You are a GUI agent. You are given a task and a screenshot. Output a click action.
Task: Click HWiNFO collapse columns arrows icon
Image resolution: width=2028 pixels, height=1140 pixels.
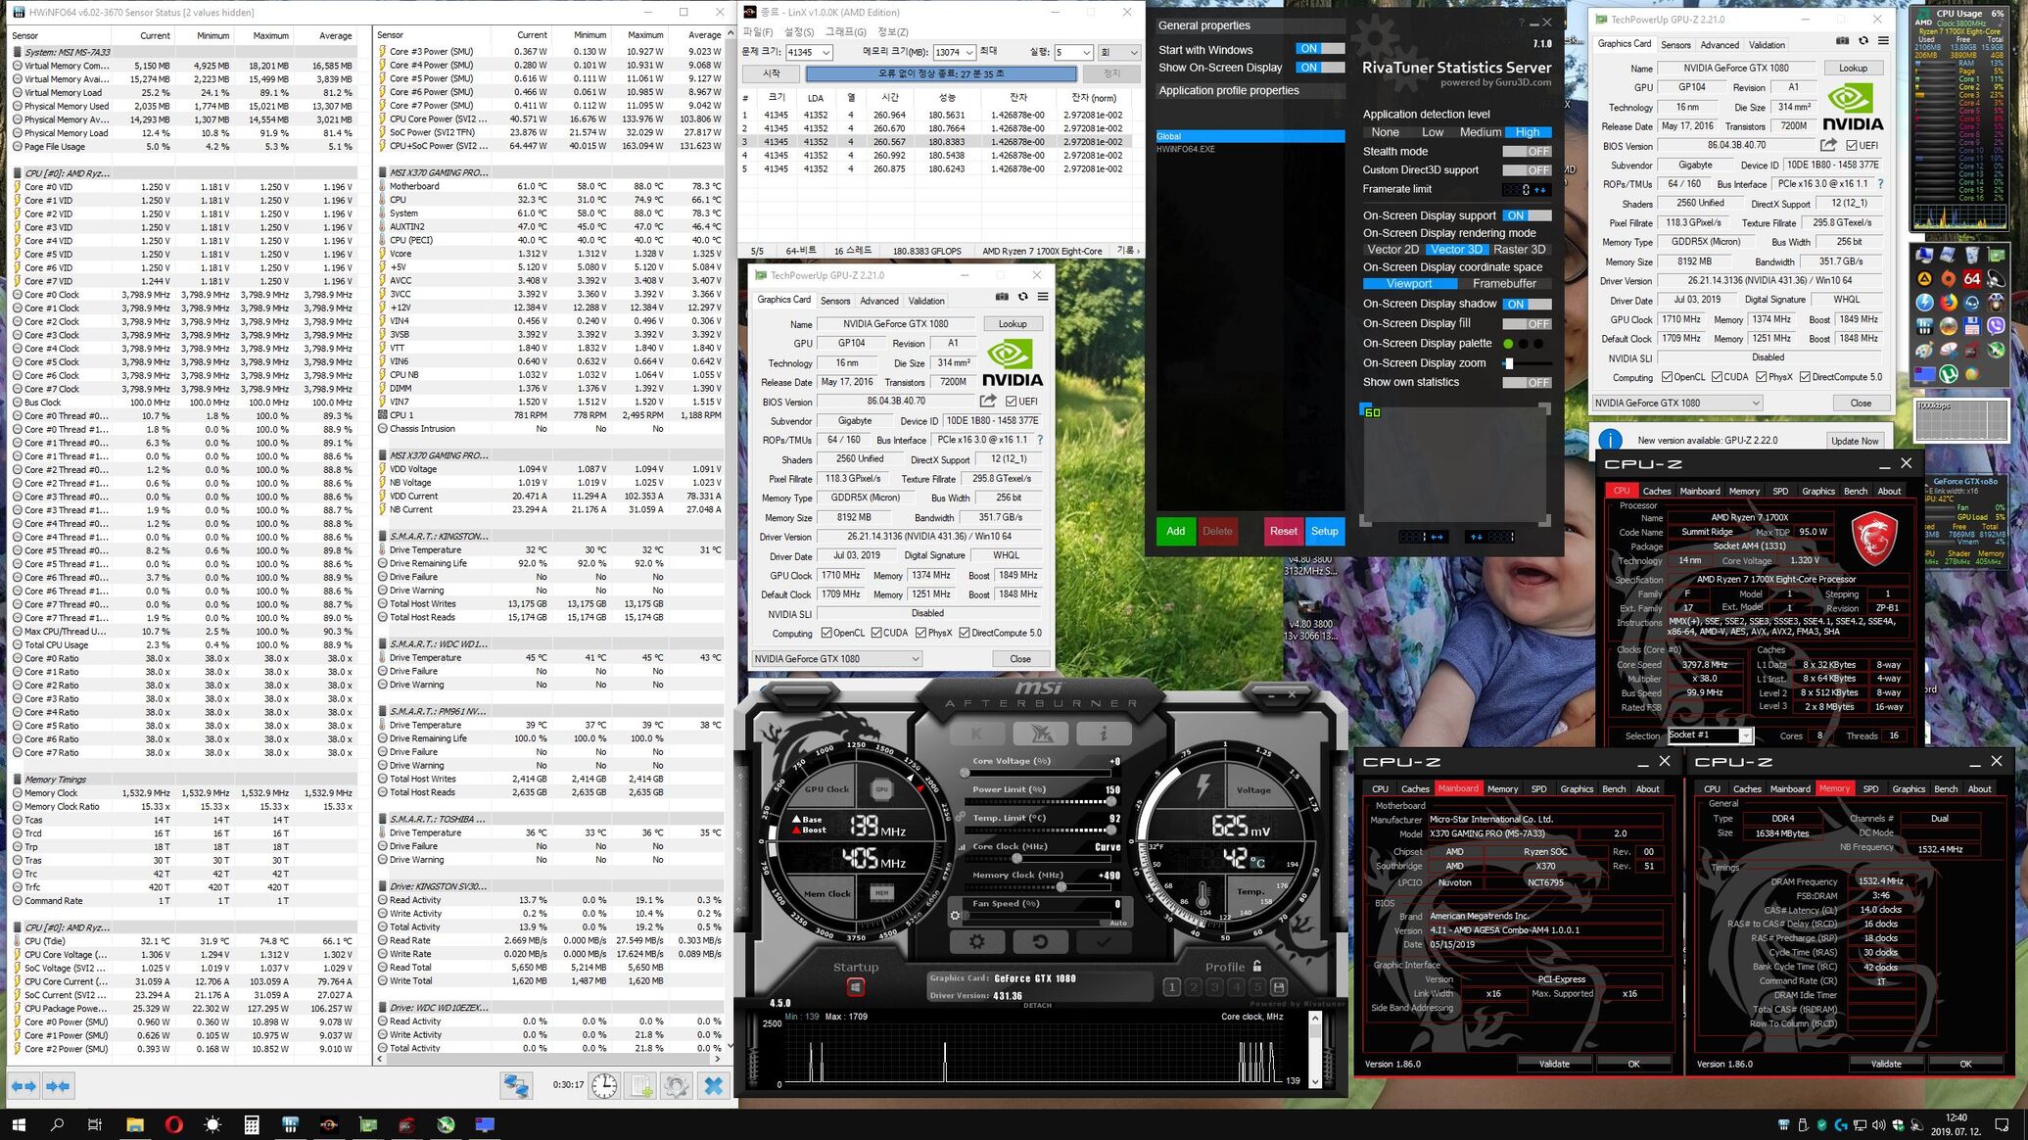click(58, 1085)
